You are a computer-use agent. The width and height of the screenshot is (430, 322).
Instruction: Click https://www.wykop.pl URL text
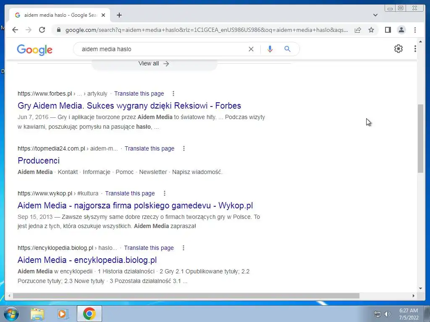tap(45, 193)
